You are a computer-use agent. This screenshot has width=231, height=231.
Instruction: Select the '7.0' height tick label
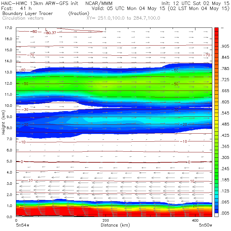tap(9, 139)
